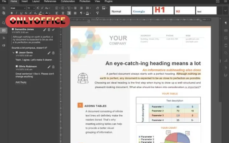Screen dimensions: 229x143
Task: Delete Jason Davis's reply
Action: [x=53, y=53]
